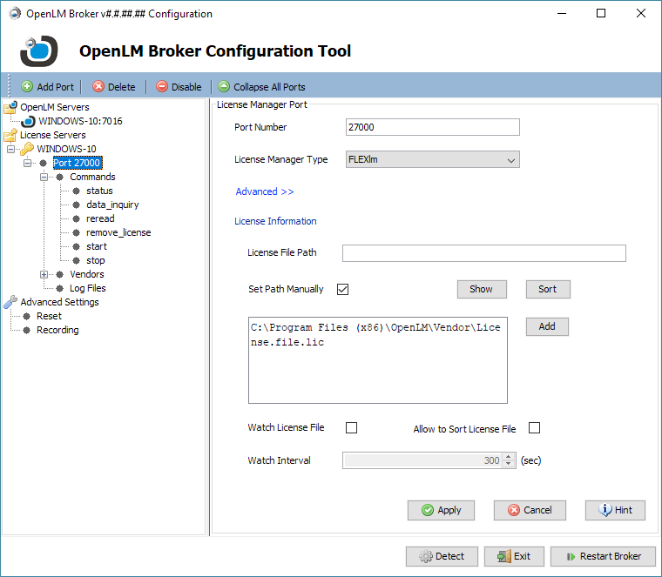Screen dimensions: 662x577
Task: Tick Allow to Sort License File
Action: [x=535, y=428]
